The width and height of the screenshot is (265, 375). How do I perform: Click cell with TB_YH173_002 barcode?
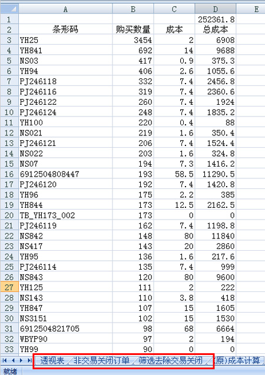(x=65, y=215)
